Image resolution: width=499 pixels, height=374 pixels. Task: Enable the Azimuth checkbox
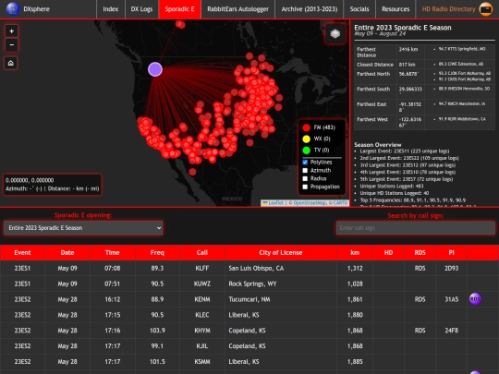tap(305, 171)
